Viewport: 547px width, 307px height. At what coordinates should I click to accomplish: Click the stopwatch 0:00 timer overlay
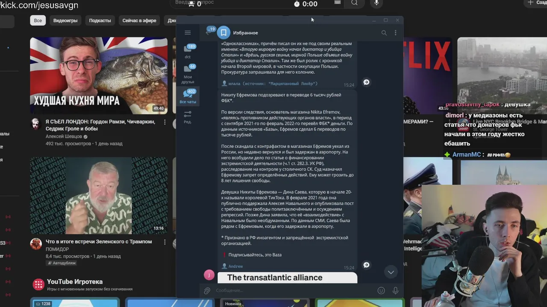306,4
